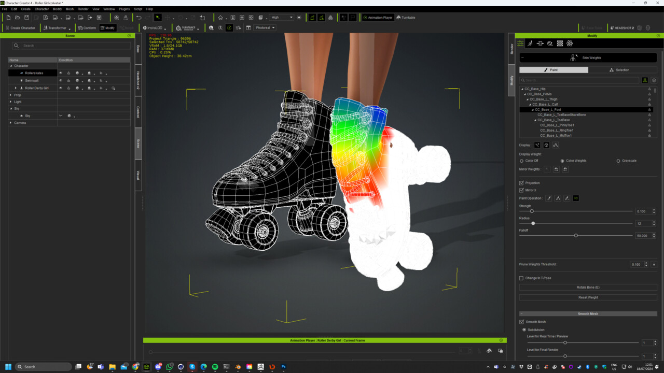Open the Transformer dropdown arrow
The height and width of the screenshot is (373, 664).
tap(70, 28)
